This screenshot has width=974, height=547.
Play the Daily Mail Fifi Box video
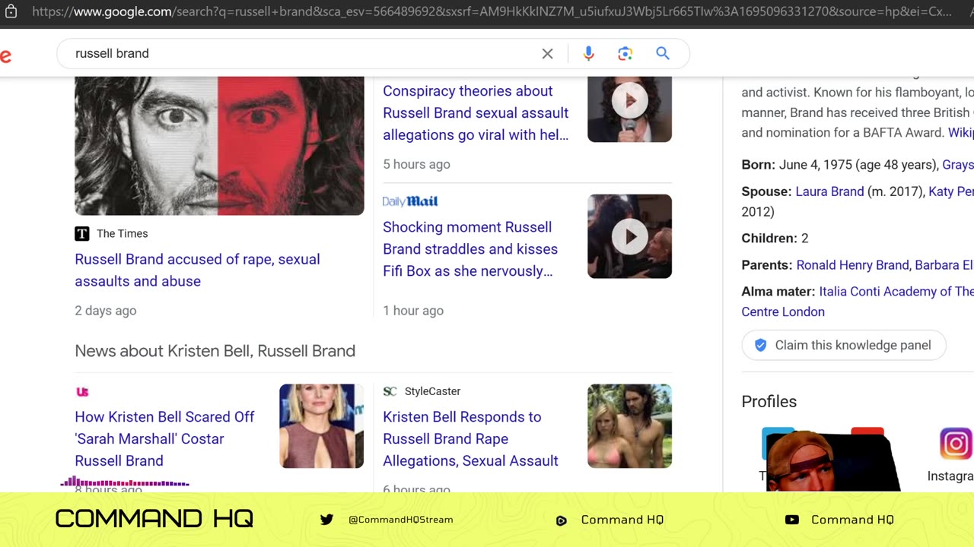pos(629,236)
